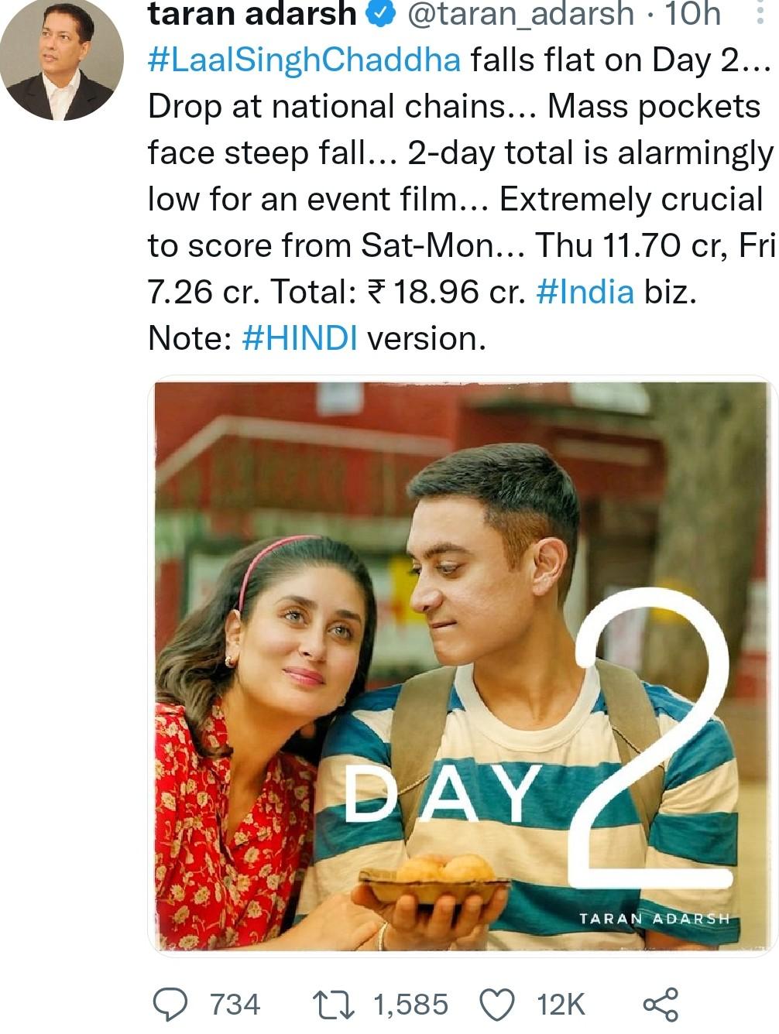Click the "TARAN ADARSH" watermark on the poster
Viewport: 779px width, 1034px height.
pos(654,919)
